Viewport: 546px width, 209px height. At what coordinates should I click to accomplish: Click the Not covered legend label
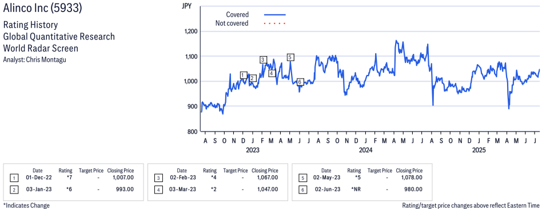click(x=232, y=23)
